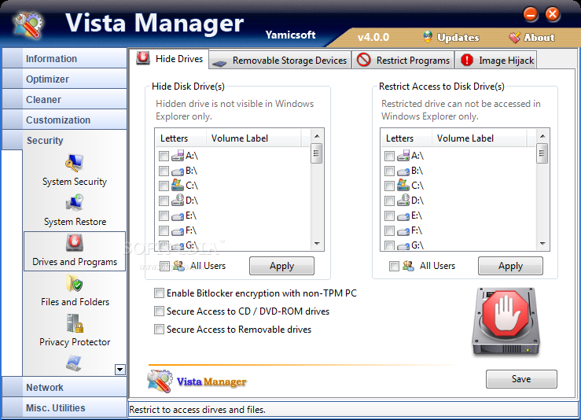Enable Secure Access to Removable drives
The height and width of the screenshot is (420, 581).
[x=159, y=330]
